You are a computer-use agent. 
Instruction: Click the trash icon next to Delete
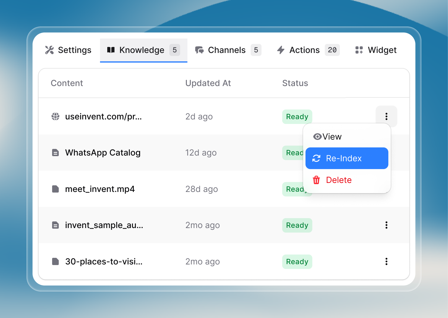click(316, 180)
